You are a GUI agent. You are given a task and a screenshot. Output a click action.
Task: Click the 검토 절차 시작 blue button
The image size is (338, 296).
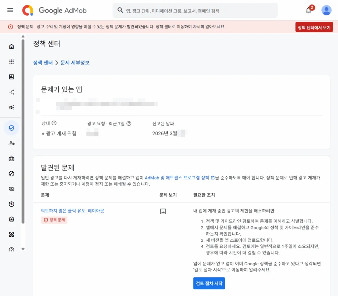click(209, 283)
